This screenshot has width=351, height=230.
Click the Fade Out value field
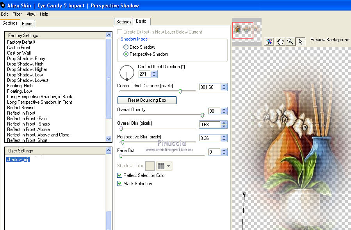(x=214, y=152)
